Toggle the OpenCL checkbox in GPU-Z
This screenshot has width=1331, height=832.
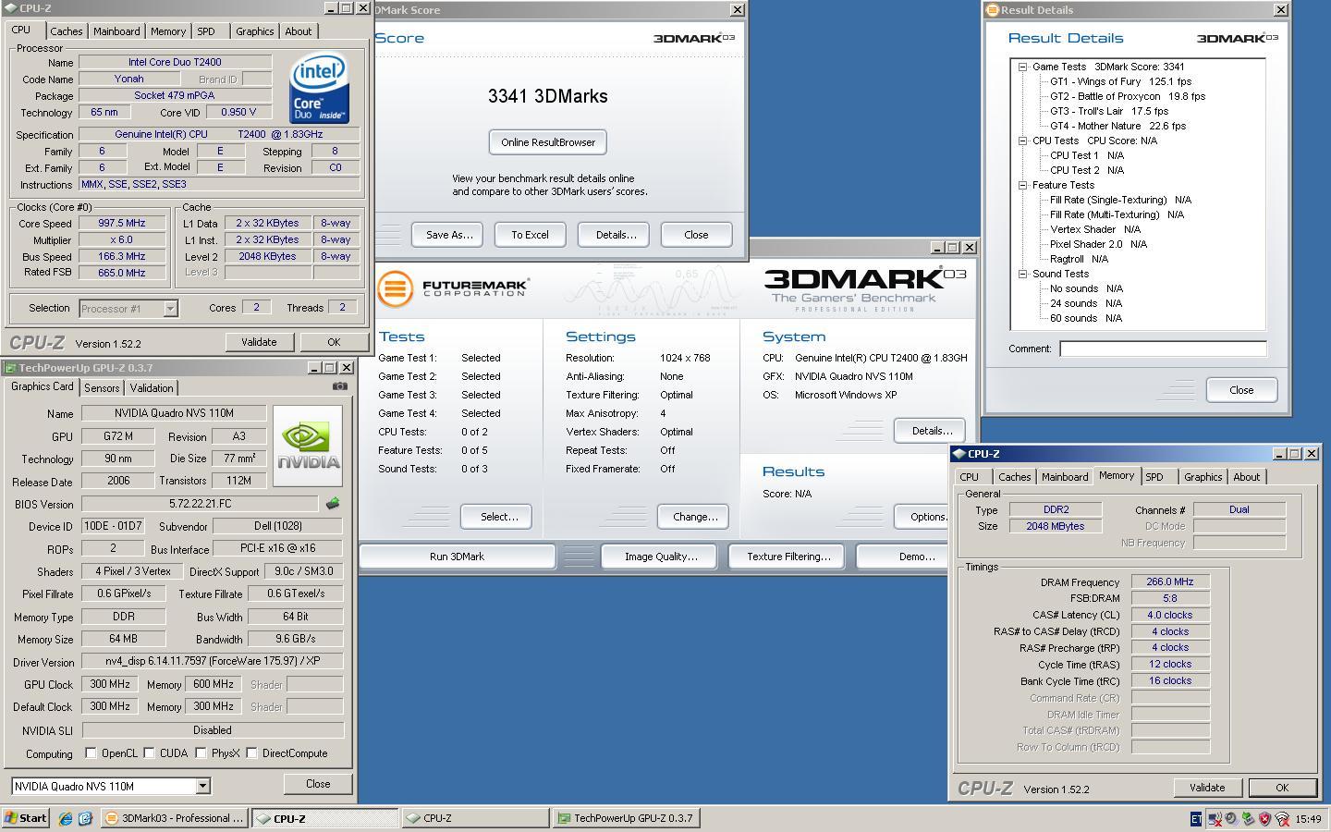(91, 753)
